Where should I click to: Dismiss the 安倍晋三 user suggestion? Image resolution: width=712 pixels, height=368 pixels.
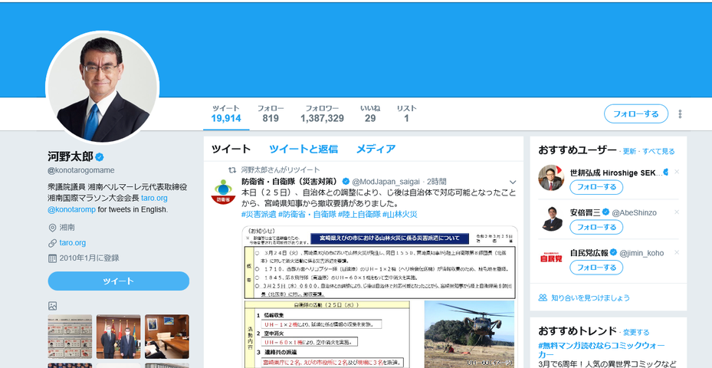click(677, 212)
